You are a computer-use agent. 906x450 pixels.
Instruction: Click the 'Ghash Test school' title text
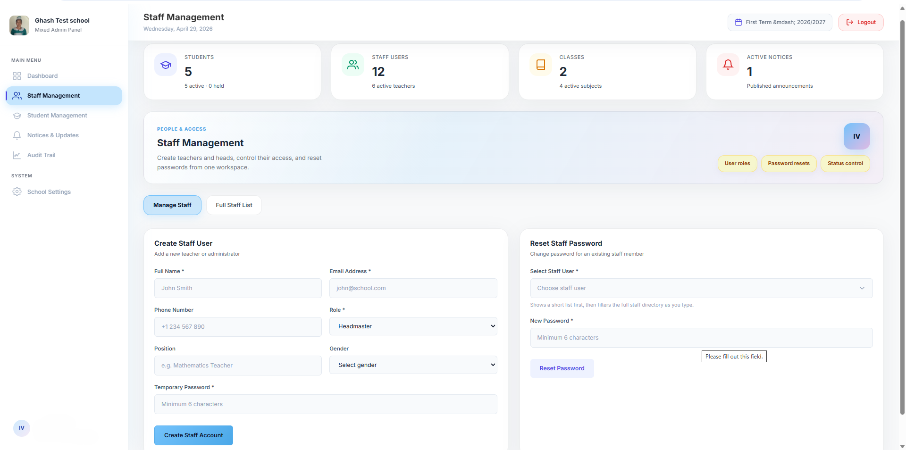(x=62, y=21)
